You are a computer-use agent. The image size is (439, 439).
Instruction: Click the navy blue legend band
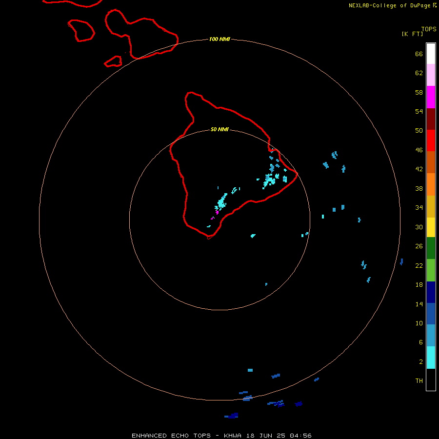click(431, 292)
